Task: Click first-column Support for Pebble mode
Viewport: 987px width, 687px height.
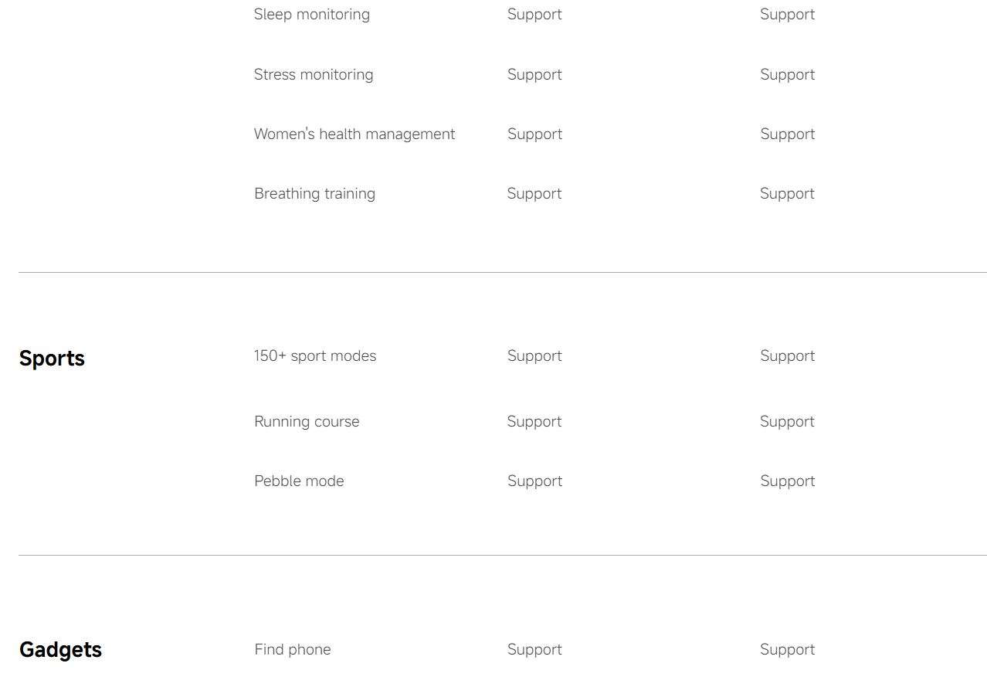Action: click(534, 481)
